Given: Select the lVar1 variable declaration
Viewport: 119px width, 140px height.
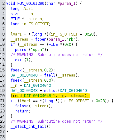Looking at the screenshot, I should (x=27, y=9).
